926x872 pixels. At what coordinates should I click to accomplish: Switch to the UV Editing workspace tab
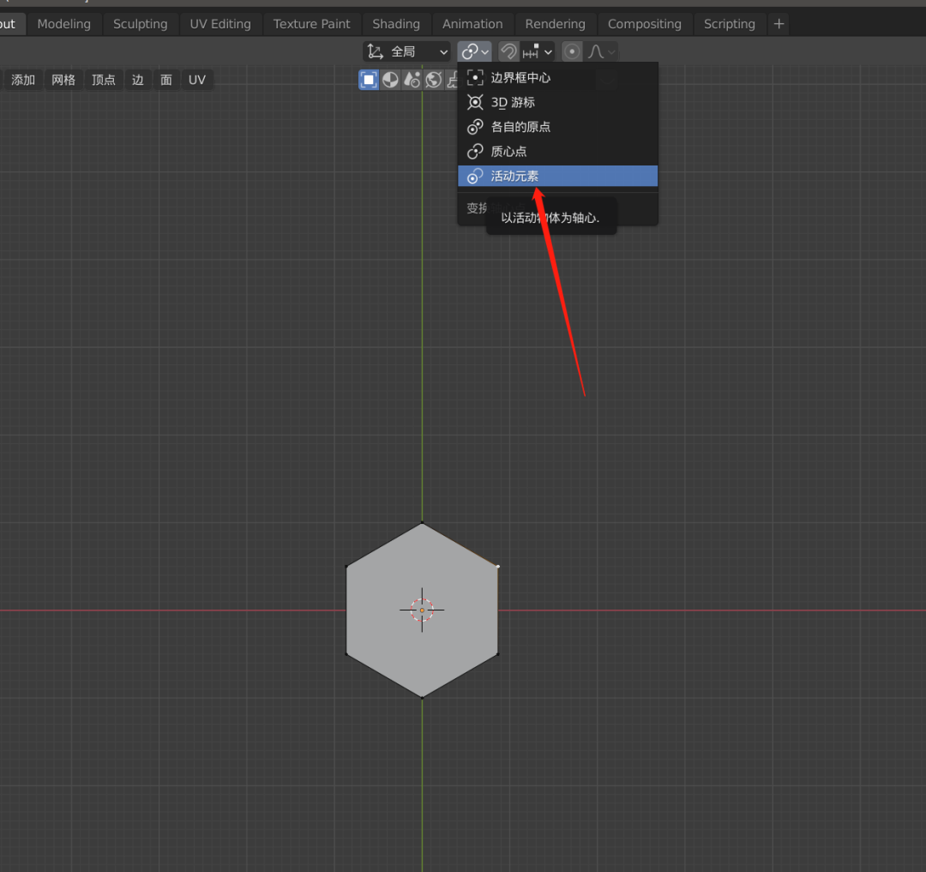220,24
